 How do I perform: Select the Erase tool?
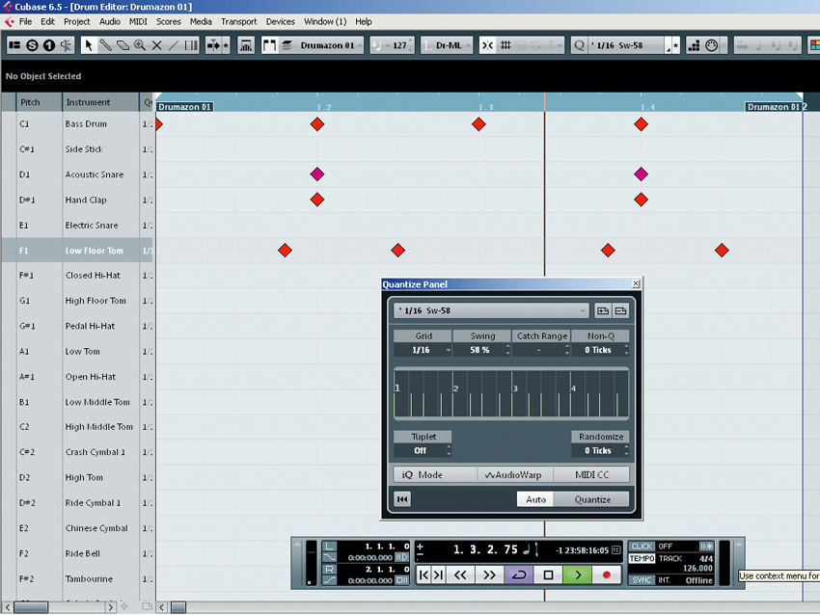tap(123, 45)
